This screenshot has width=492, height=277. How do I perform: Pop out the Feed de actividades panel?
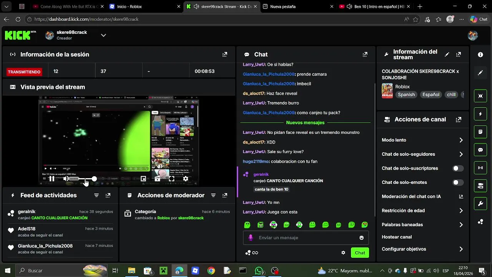pos(108,195)
